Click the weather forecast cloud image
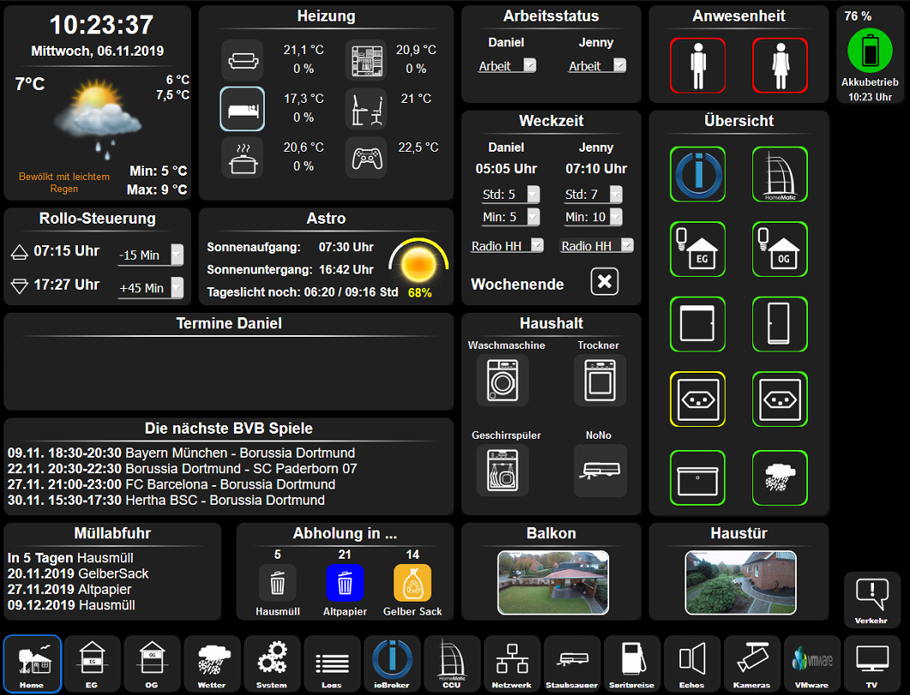Screen dimensions: 910x695 [x=98, y=118]
